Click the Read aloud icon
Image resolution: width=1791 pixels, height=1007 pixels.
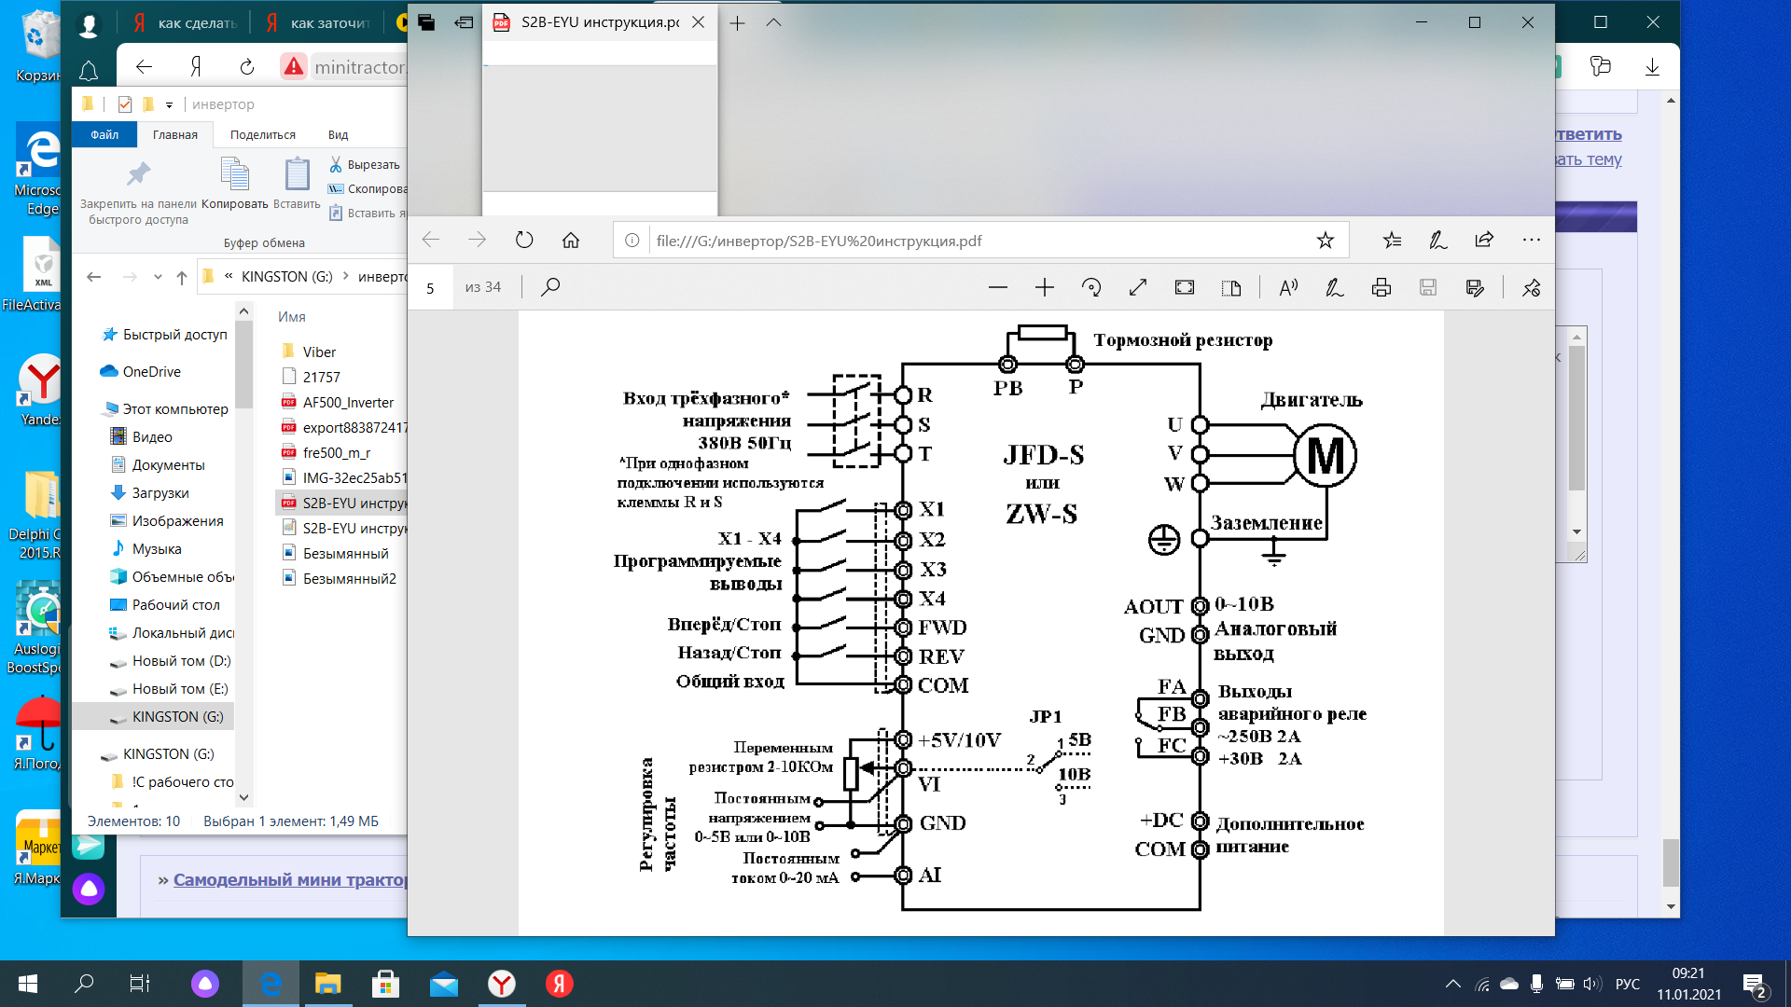1288,287
